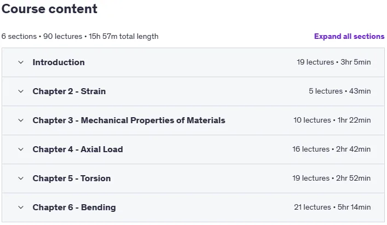
Task: Click Chapter 6 - Bending title
Action: tap(74, 207)
